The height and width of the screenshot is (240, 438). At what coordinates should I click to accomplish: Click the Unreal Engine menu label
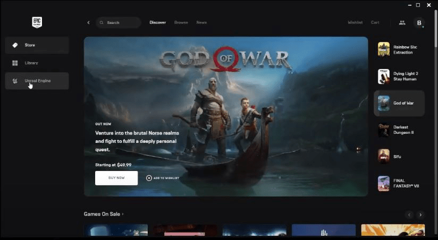38,81
